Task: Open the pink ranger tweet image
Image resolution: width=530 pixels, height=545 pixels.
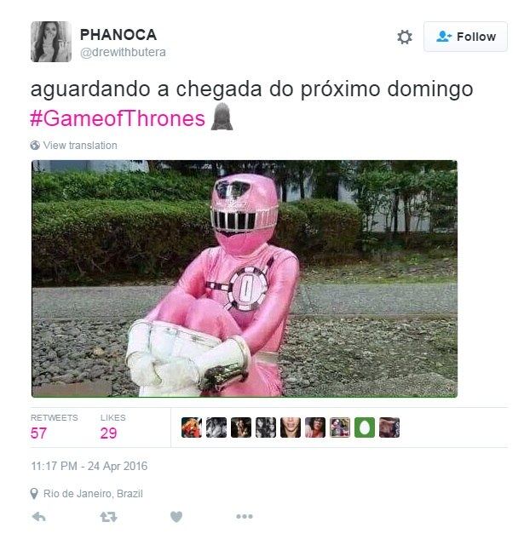Action: pos(245,278)
